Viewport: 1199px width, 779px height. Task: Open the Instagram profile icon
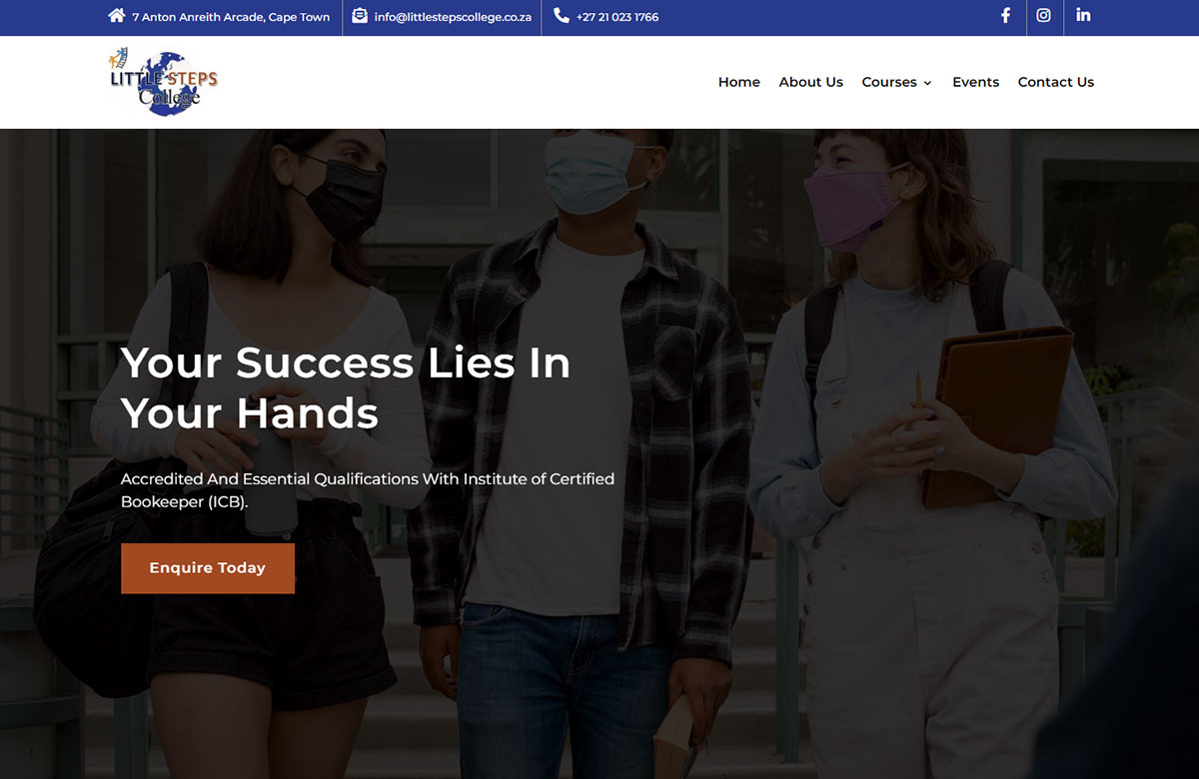click(x=1043, y=16)
